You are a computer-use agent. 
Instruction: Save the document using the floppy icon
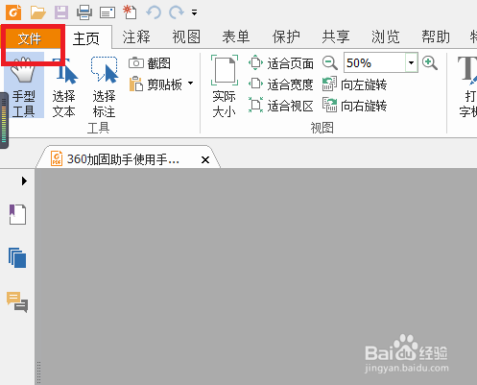[x=61, y=12]
